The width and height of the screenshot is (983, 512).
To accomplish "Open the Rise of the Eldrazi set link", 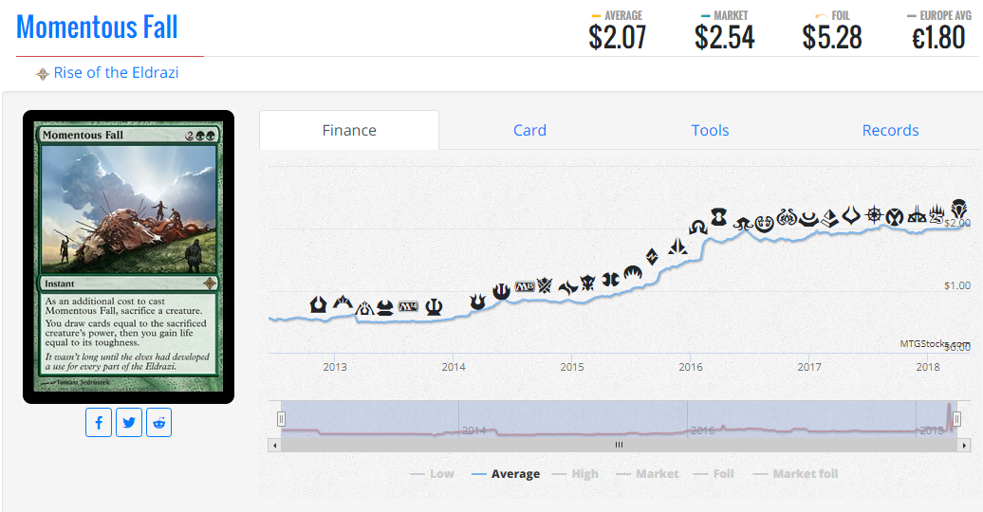I will click(x=116, y=73).
